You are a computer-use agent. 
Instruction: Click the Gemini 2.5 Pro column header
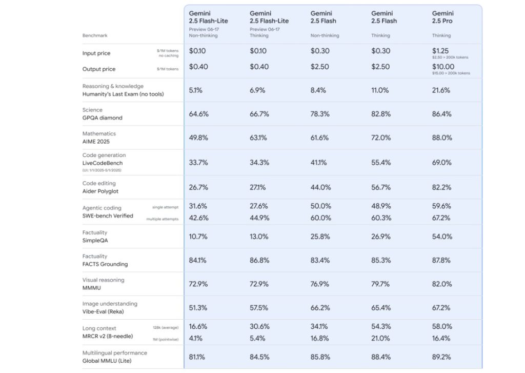tap(442, 17)
